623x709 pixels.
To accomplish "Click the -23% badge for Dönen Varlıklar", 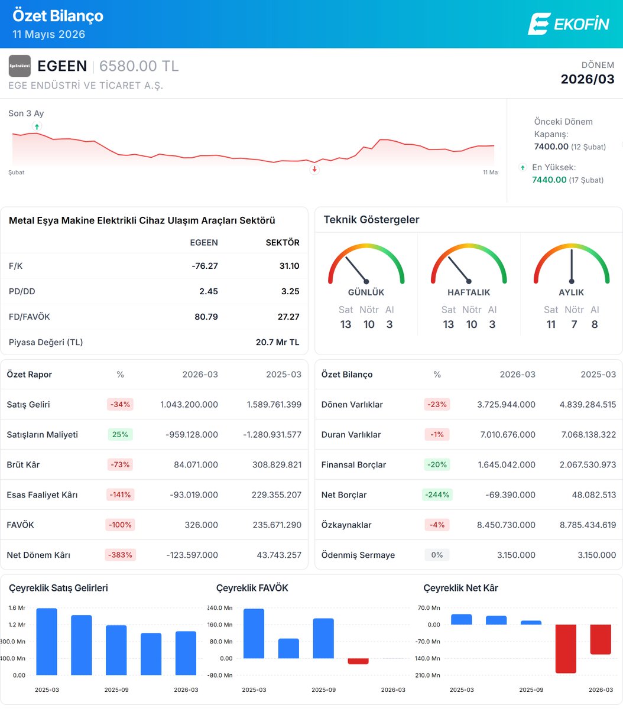I will [437, 405].
